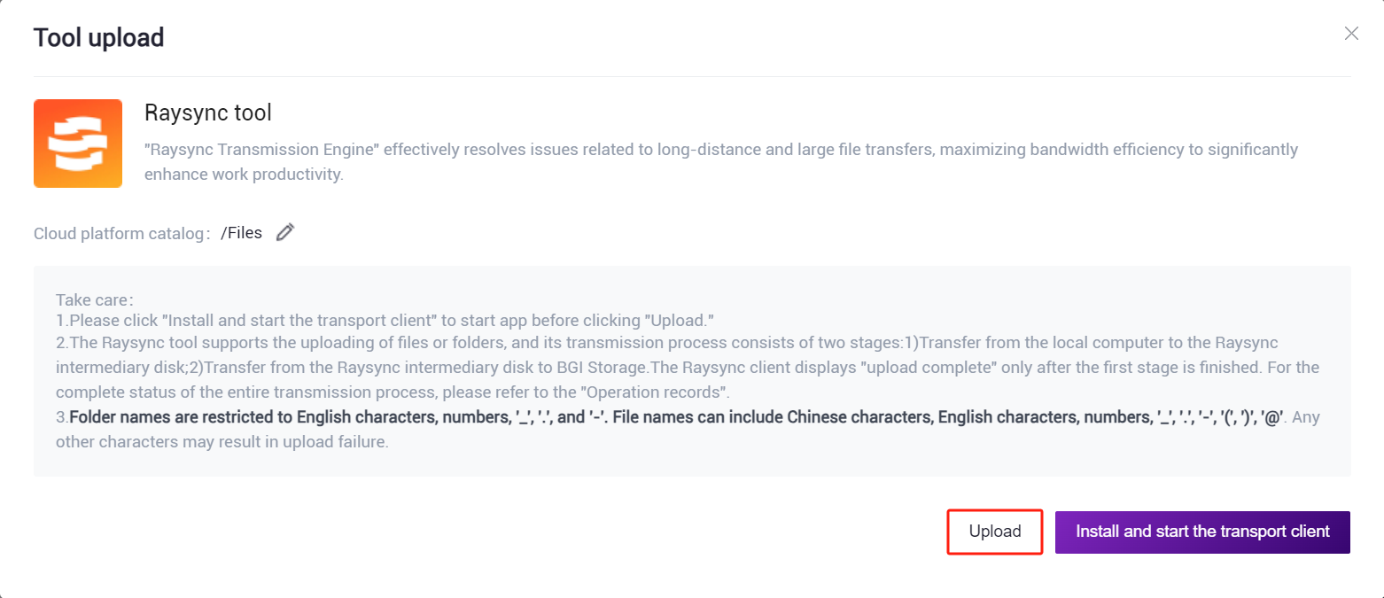Click the "enhance work productivity" description line
1384x598 pixels.
pyautogui.click(x=244, y=175)
